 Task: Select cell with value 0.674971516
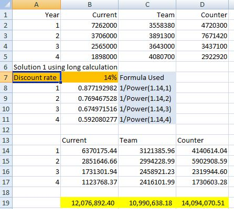click(x=90, y=109)
